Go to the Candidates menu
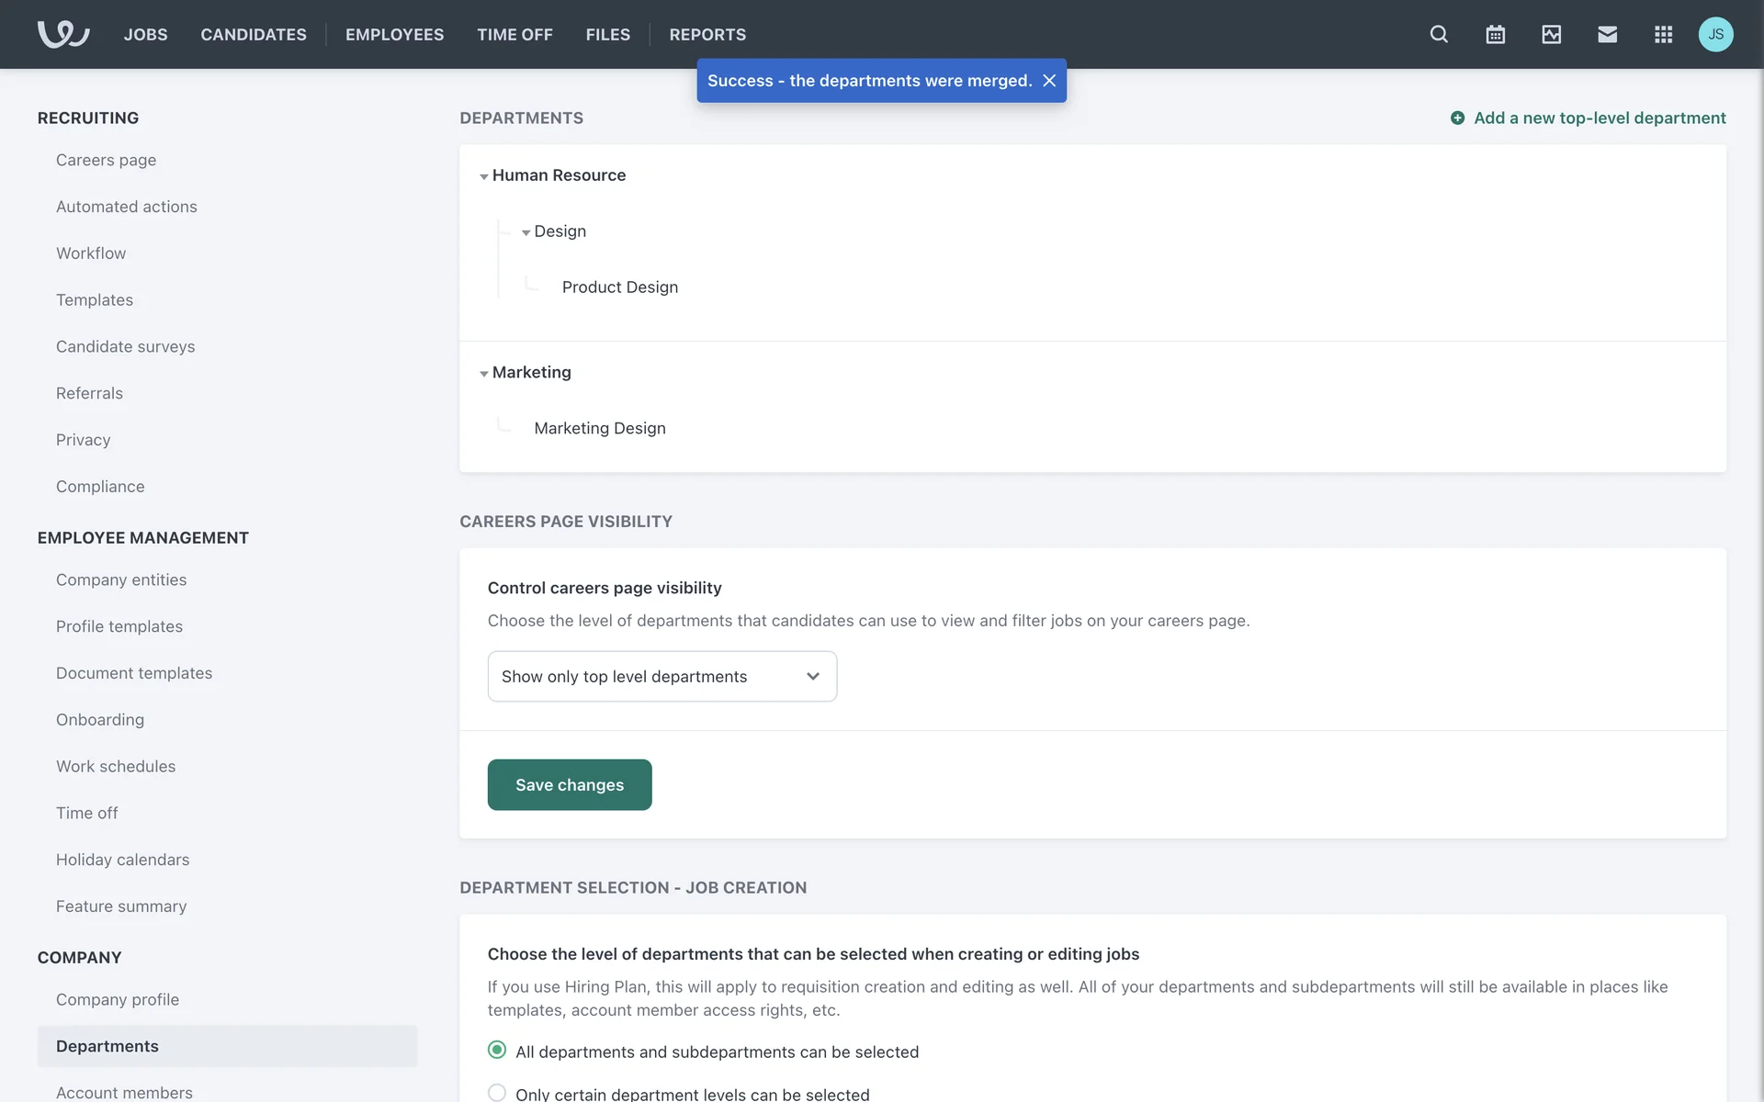This screenshot has height=1102, width=1764. point(254,34)
